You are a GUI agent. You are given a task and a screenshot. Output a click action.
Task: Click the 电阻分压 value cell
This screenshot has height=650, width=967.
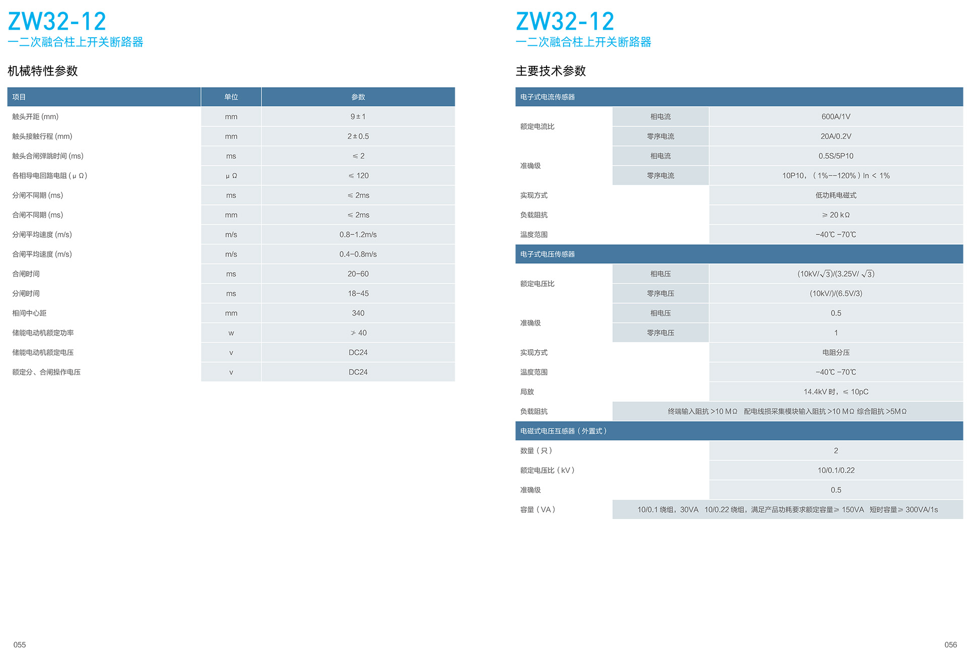pyautogui.click(x=836, y=353)
